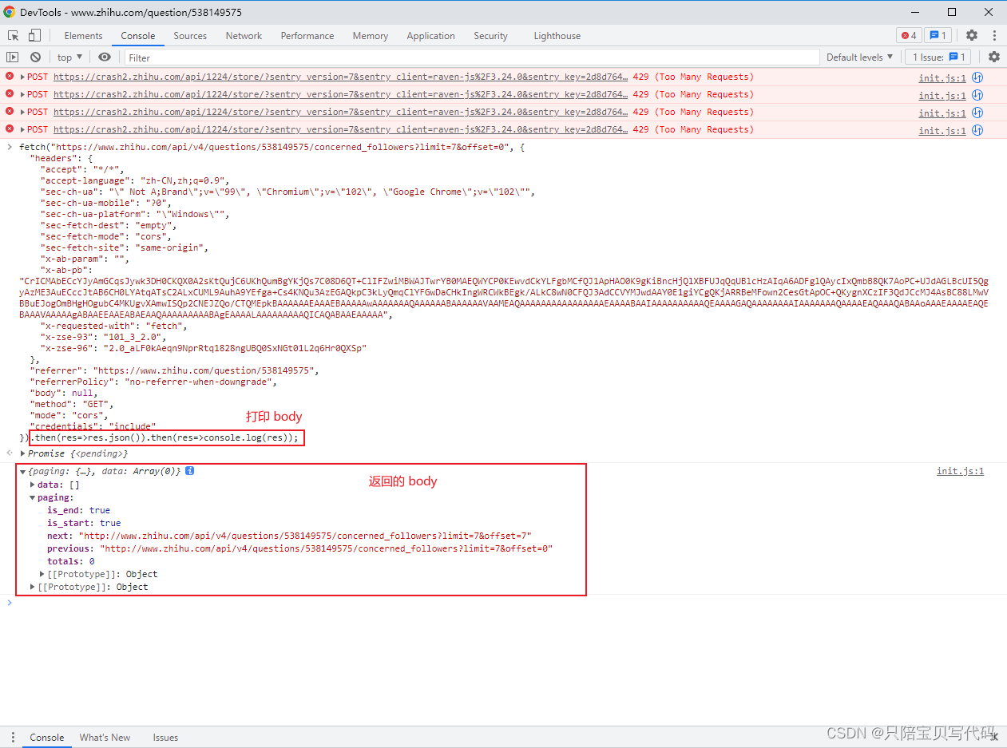Select the What's New drawer tab

[x=105, y=738]
